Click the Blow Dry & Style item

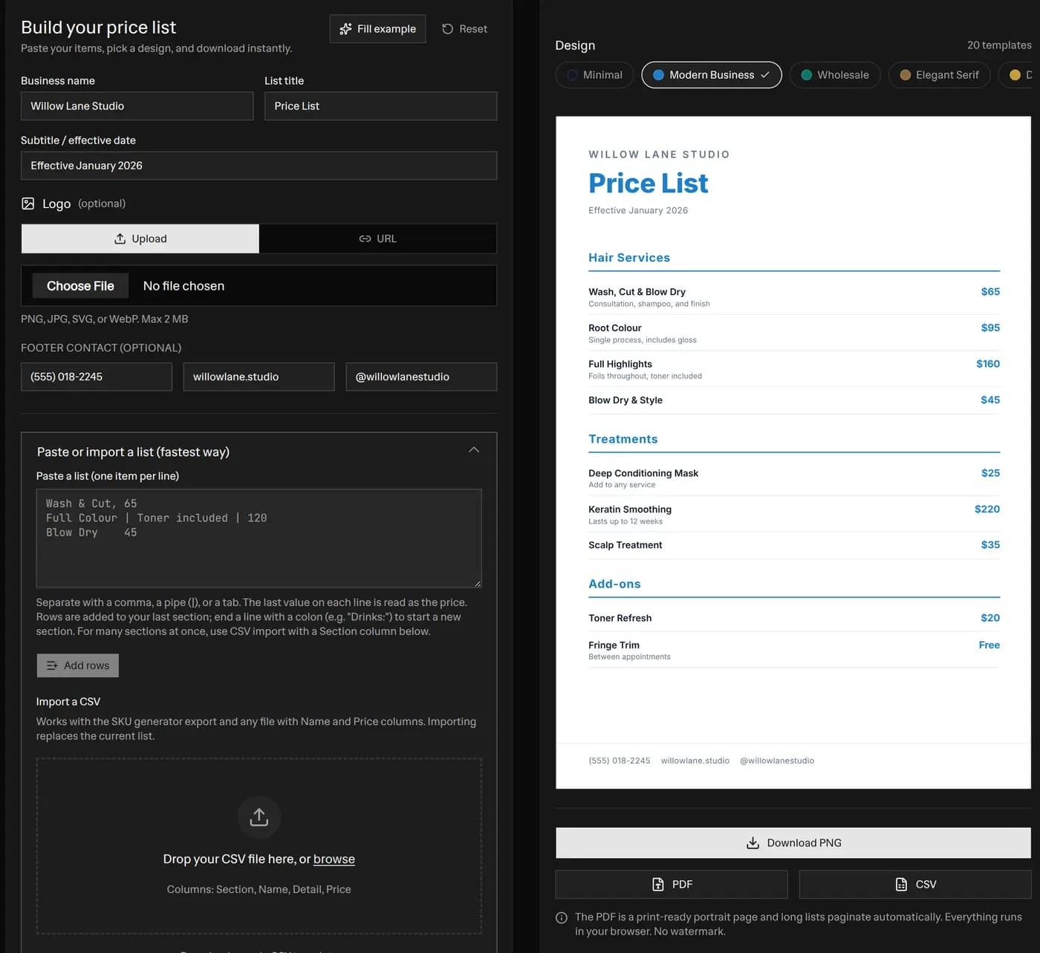tap(625, 400)
